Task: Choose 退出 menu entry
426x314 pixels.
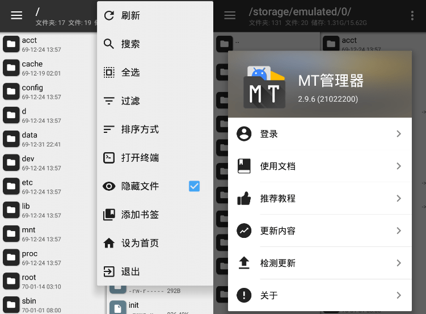Action: click(155, 271)
